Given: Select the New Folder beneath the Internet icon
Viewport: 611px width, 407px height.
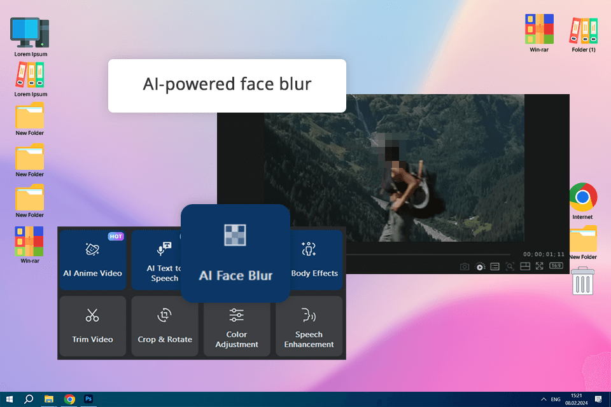Looking at the screenshot, I should pos(583,243).
